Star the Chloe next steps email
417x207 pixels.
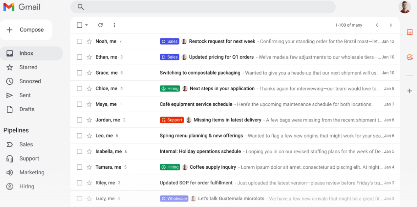click(89, 88)
